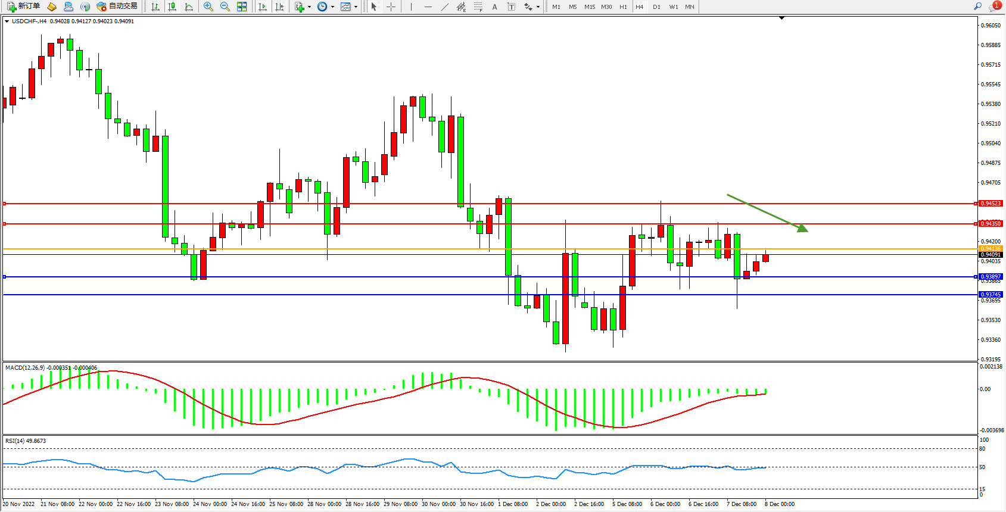Zoom out of the chart
1006x512 pixels.
click(225, 7)
